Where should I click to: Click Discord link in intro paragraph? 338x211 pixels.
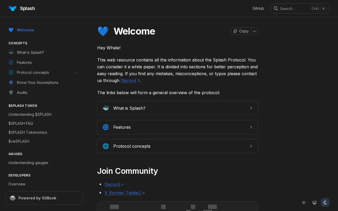coord(130,80)
